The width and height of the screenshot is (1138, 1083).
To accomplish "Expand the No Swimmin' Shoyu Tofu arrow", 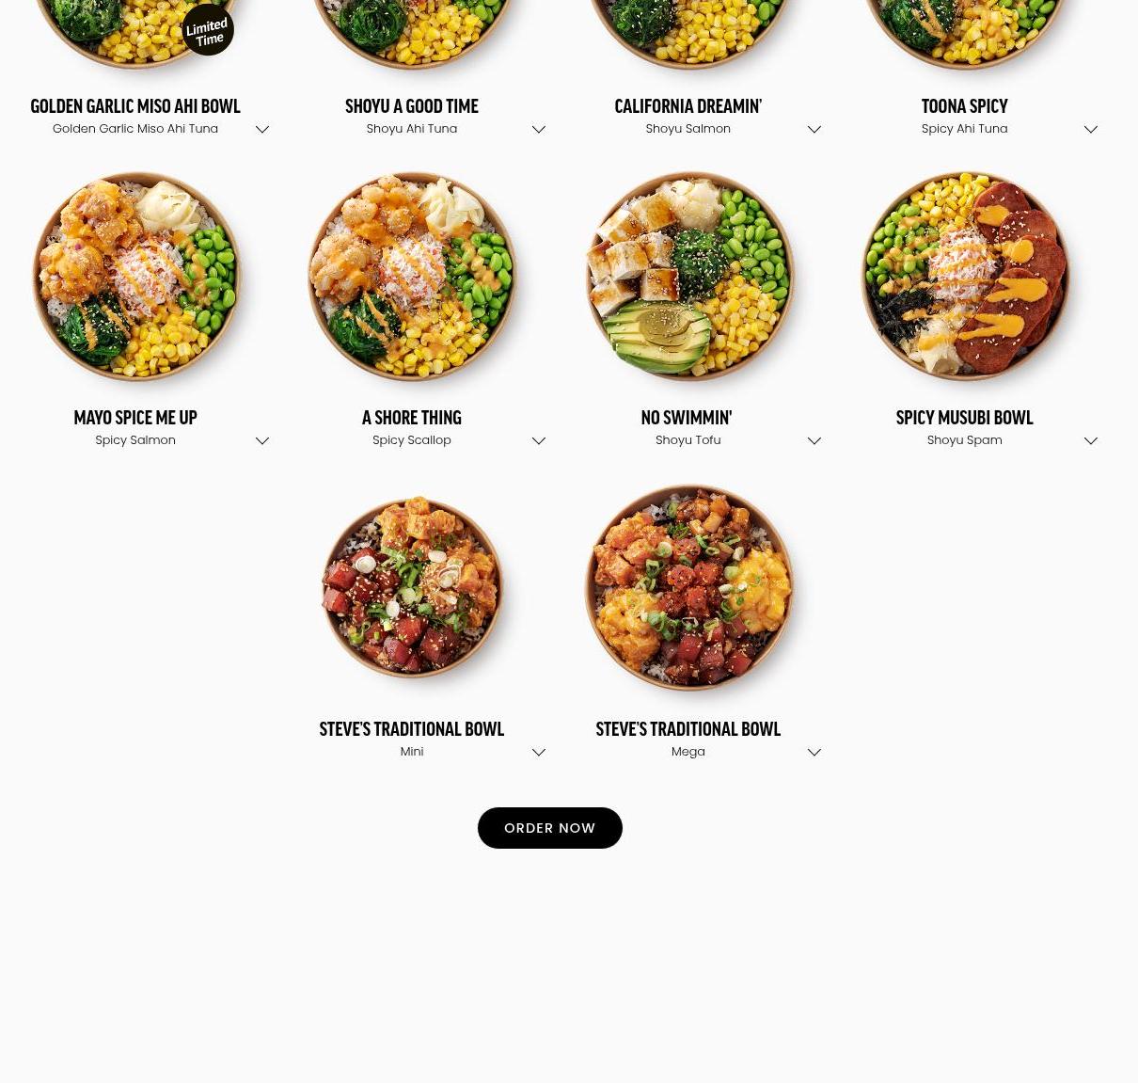I will click(x=814, y=440).
